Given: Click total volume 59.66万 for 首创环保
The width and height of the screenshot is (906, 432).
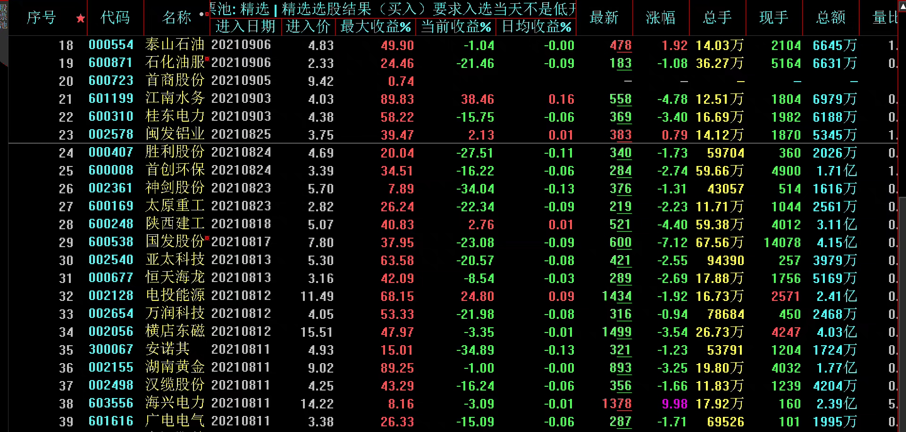Looking at the screenshot, I should pos(720,170).
